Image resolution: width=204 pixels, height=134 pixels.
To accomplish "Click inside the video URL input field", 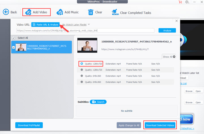I will coord(85,30).
